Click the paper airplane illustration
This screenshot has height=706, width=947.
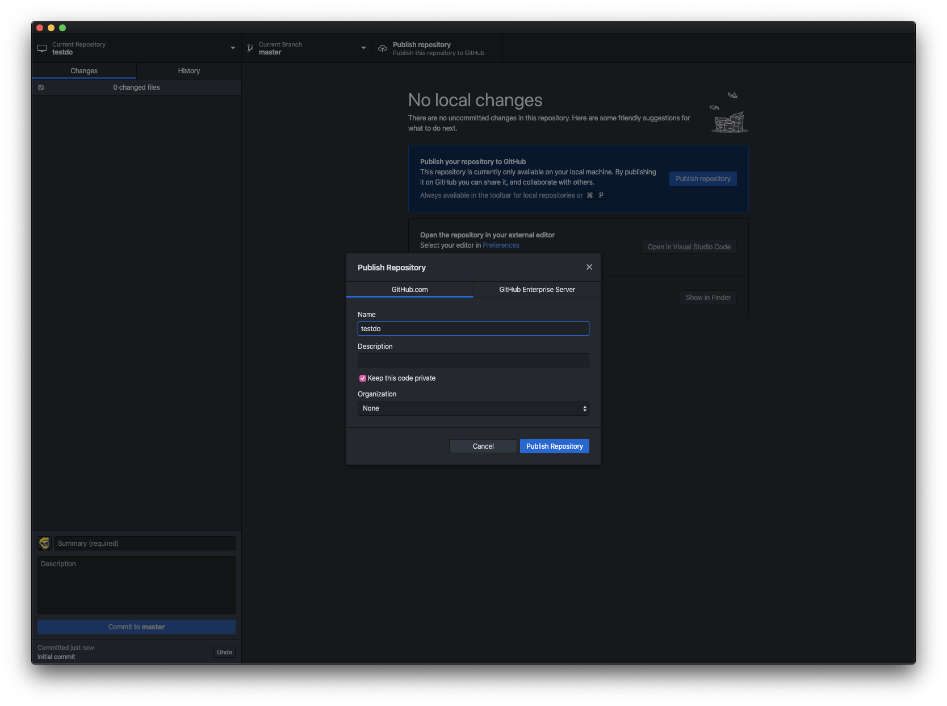732,95
